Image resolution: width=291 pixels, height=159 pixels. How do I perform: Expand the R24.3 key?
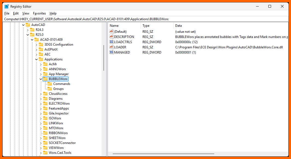coord(28,30)
